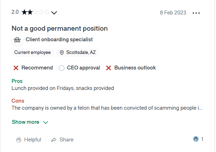Image resolution: width=216 pixels, height=152 pixels.
Task: Click the location pin icon
Action: click(x=62, y=53)
